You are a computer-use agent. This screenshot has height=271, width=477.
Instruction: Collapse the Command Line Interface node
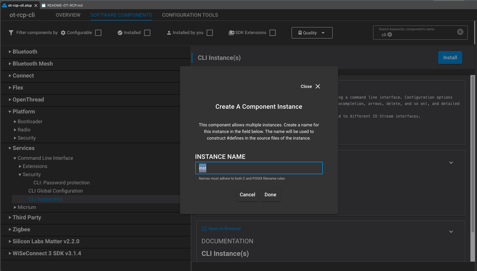pos(15,158)
